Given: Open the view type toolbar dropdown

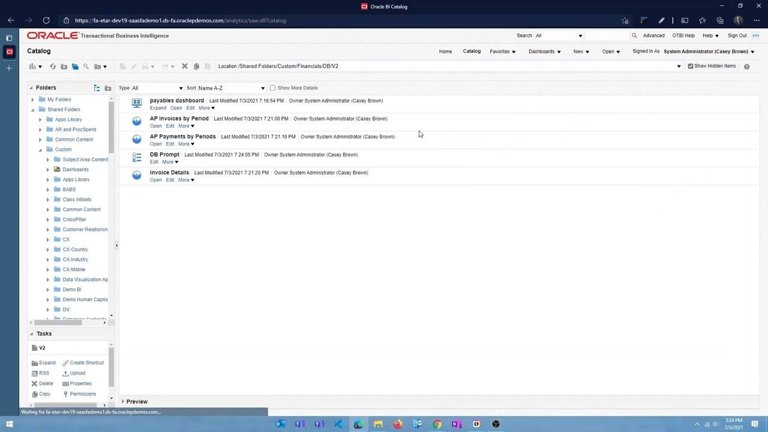Looking at the screenshot, I should (100, 67).
